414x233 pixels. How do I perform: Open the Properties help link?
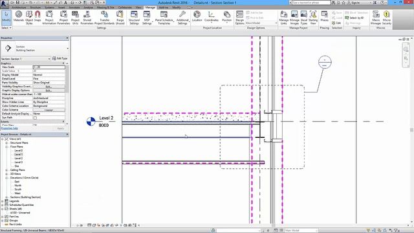10,128
